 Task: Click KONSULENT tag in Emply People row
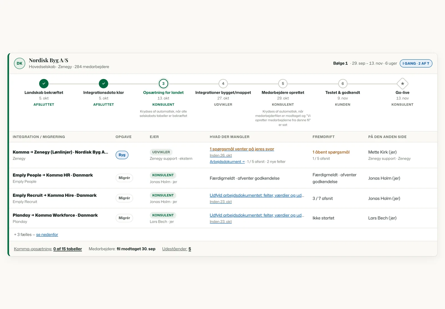163,175
